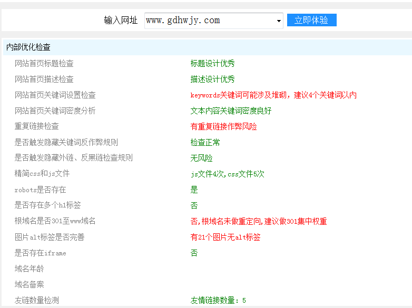Viewport: 412px width, 308px height.
Task: Click the red 有重复链接作弊风险 warning
Action: [x=223, y=127]
